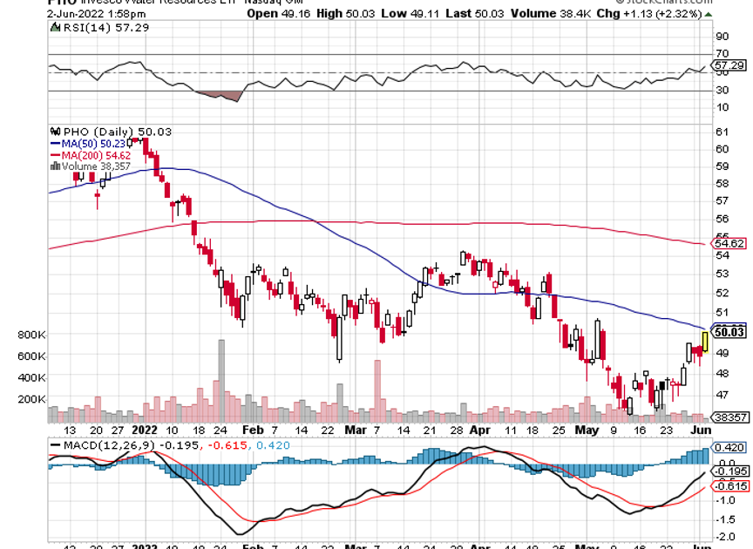Click the MACD(12,26,9) legend line icon
753x549 pixels.
coord(54,444)
